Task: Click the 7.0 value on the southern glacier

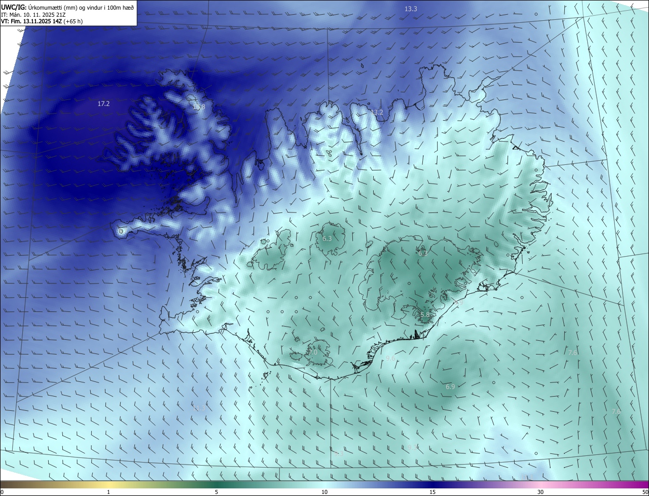Action: [x=313, y=352]
